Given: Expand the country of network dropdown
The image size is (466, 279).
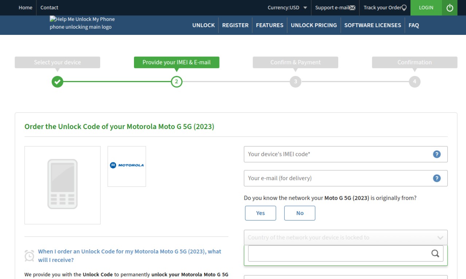Looking at the screenshot, I should (345, 238).
